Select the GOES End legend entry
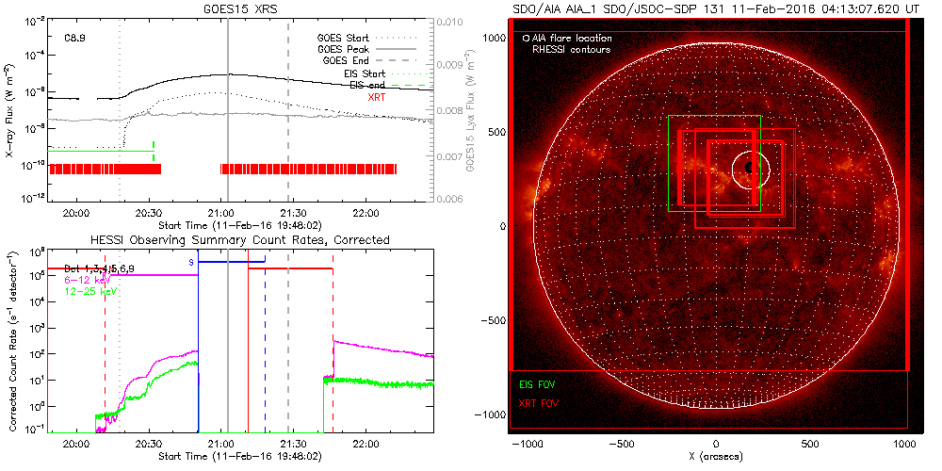This screenshot has width=942, height=471. 347,60
